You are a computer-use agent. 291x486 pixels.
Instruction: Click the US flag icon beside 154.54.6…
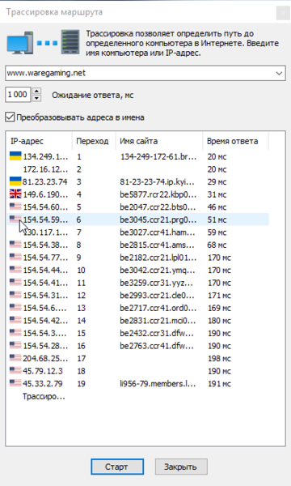[x=15, y=308]
